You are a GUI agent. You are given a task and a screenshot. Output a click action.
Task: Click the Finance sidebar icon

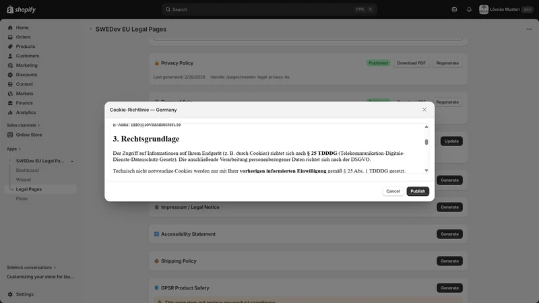pyautogui.click(x=10, y=103)
